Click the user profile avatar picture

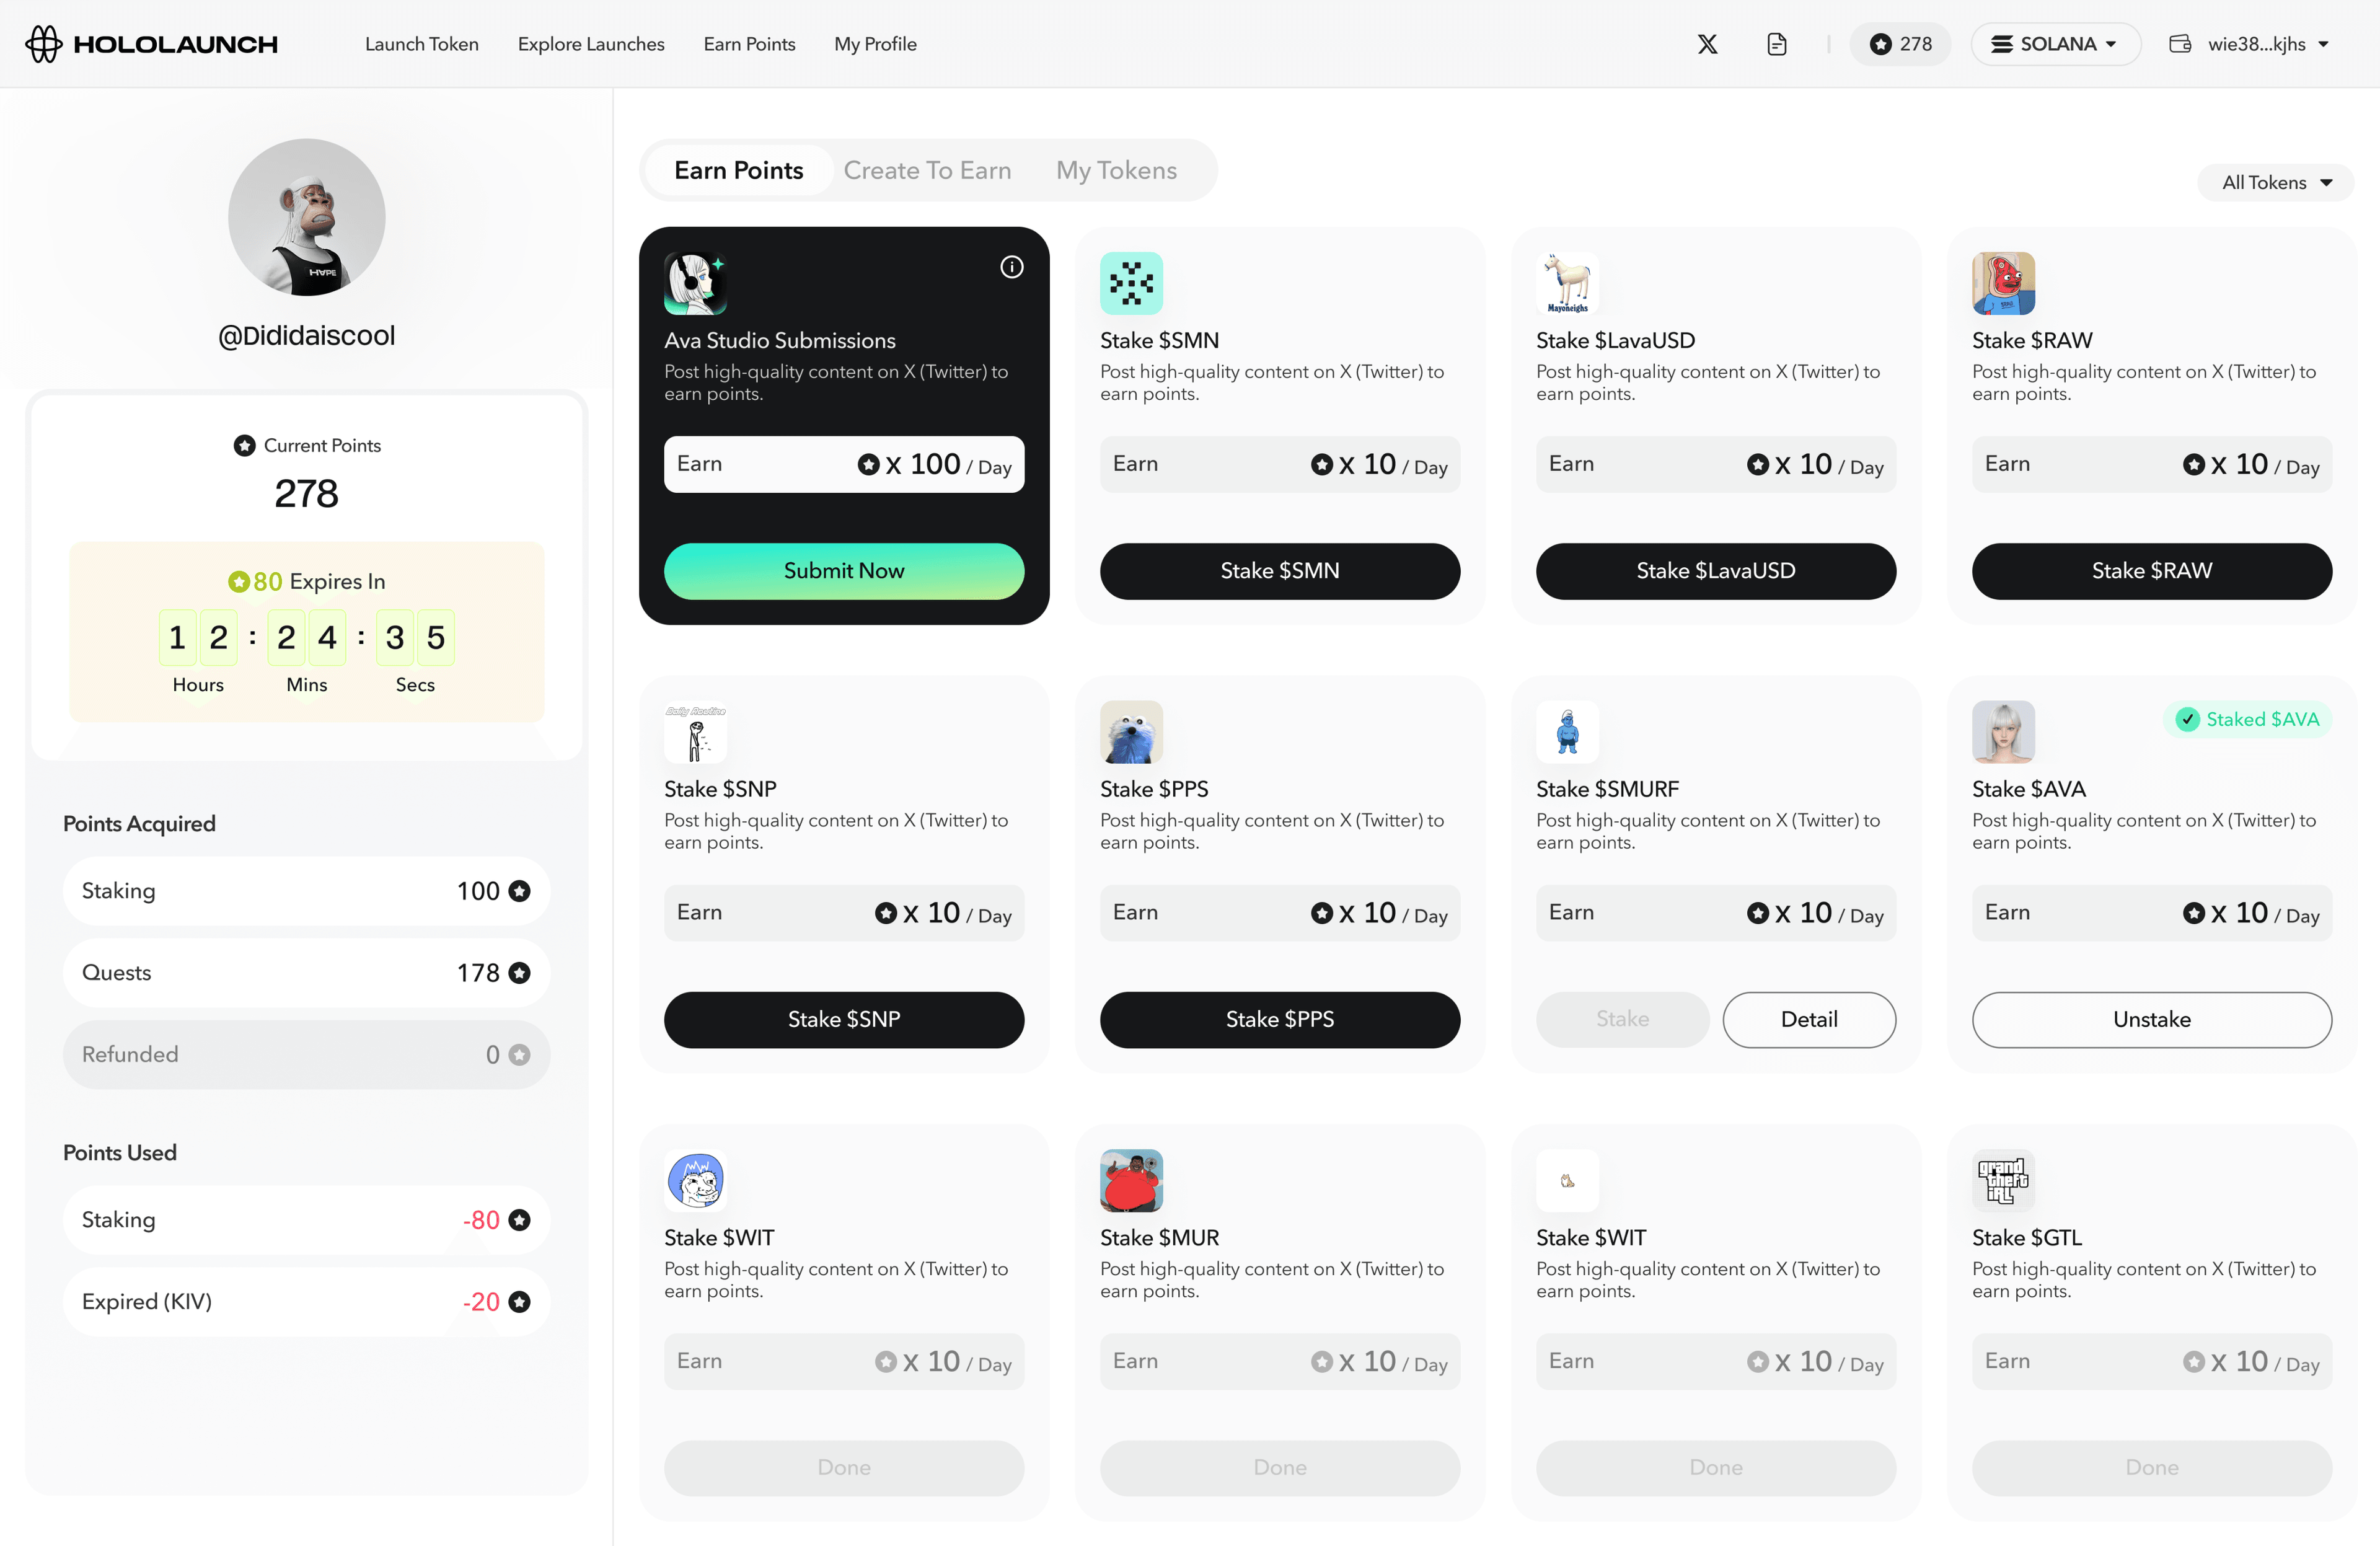click(x=306, y=217)
